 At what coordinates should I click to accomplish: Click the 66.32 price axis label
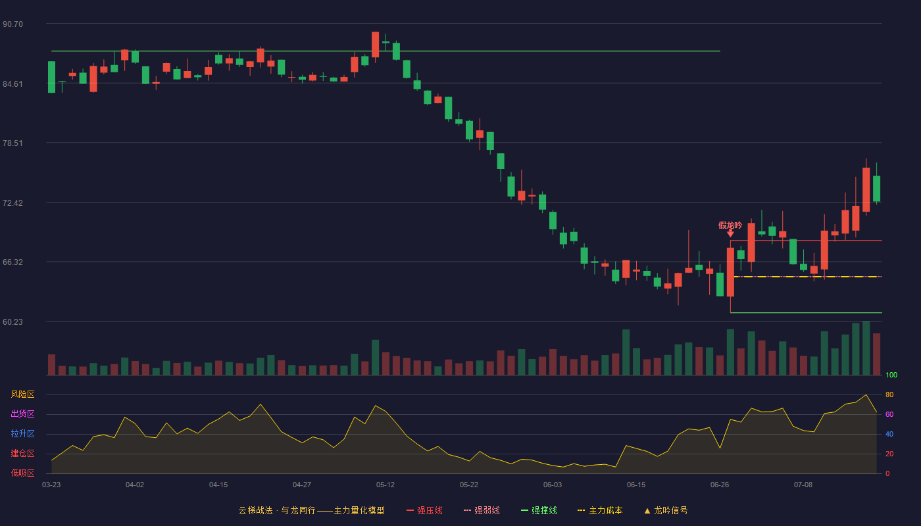pyautogui.click(x=12, y=262)
